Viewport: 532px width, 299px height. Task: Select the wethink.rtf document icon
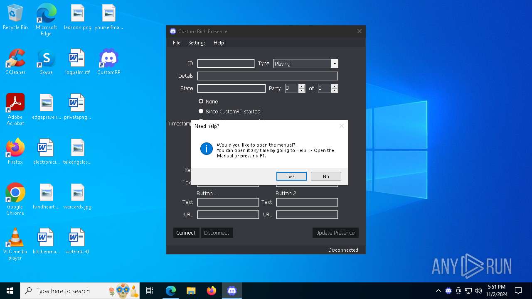77,242
